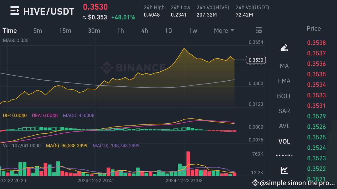The height and width of the screenshot is (189, 337).
Task: Select the current price tag 0.3530 on the axis
Action: click(x=256, y=60)
